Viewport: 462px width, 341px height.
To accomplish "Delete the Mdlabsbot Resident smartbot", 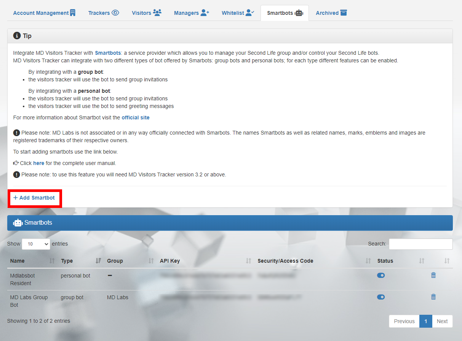I will point(433,275).
